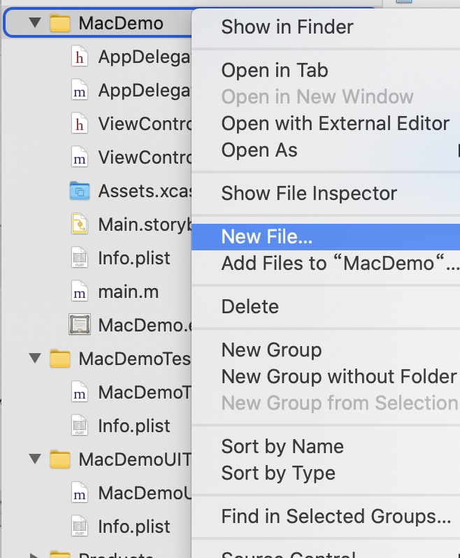Screen dimensions: 460x558
Task: Click the MacDemo folder icon
Action: pos(61,23)
